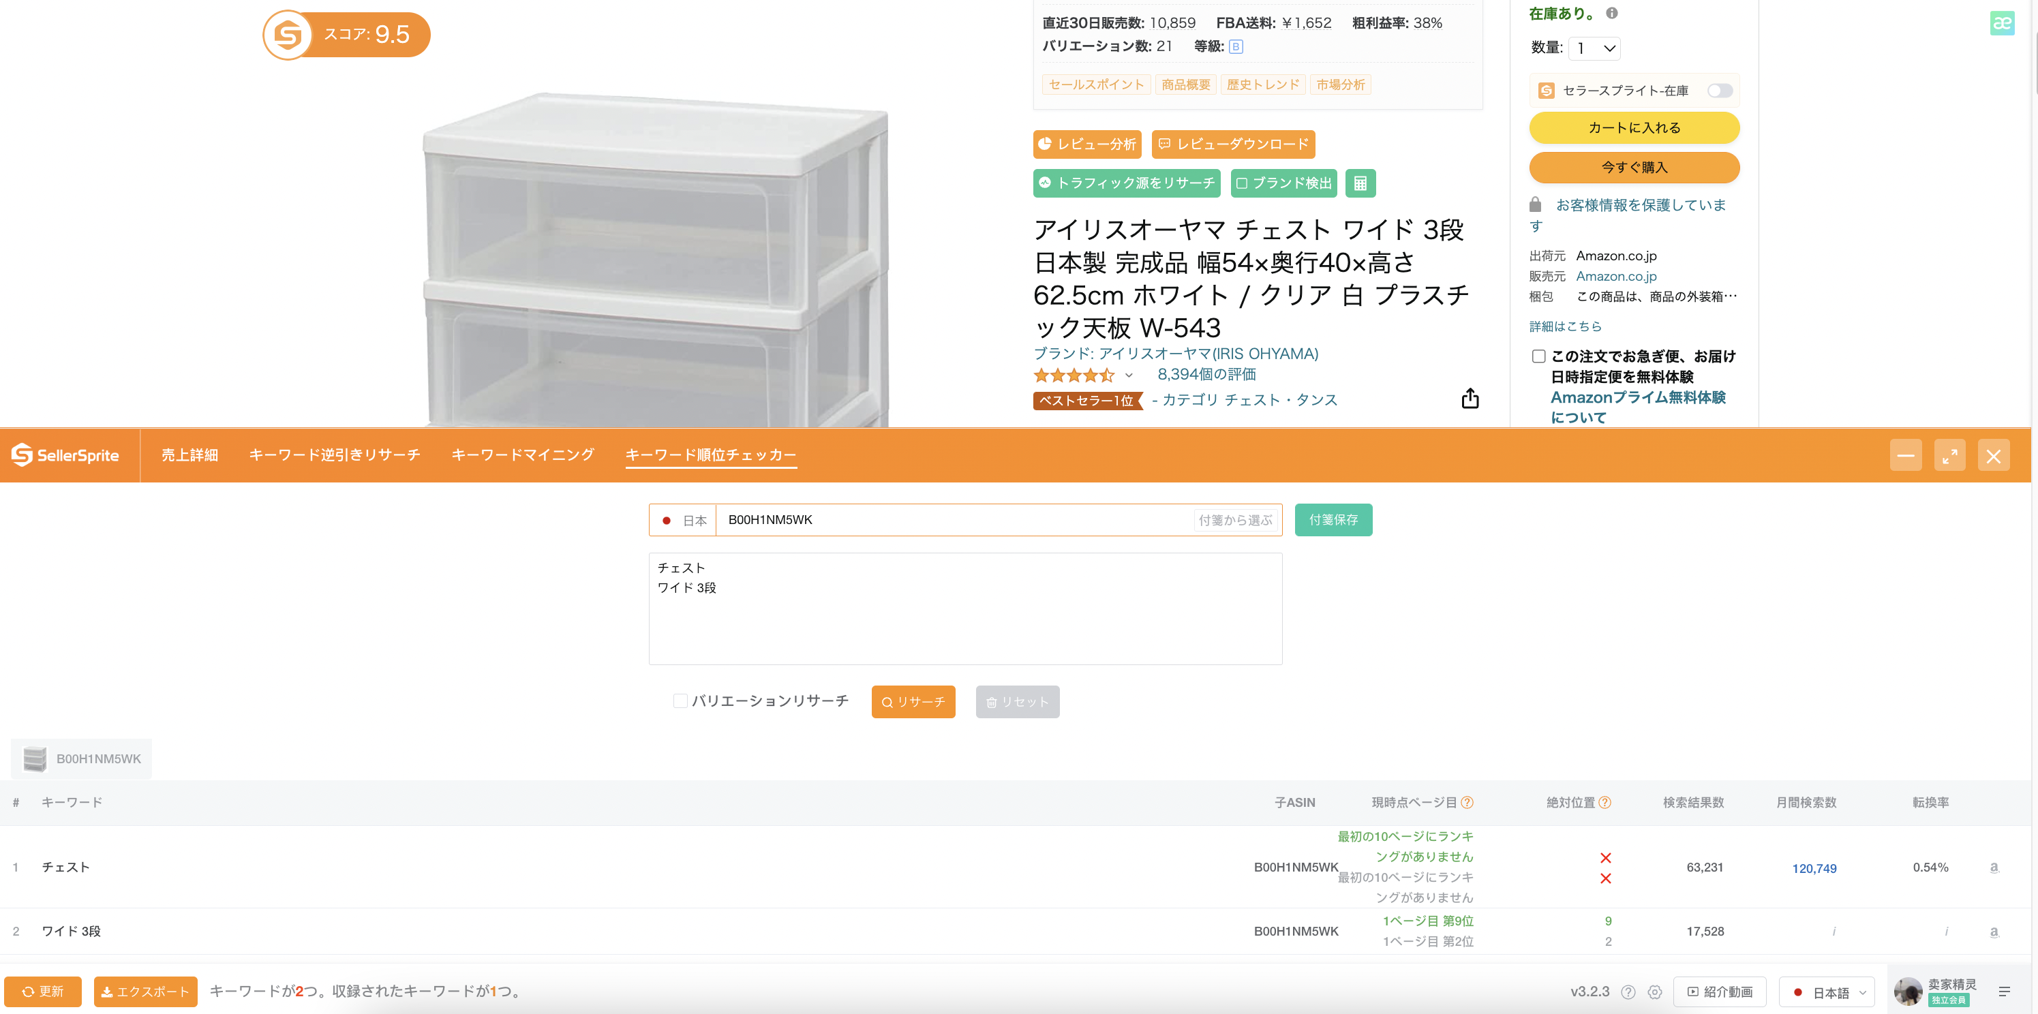Click the エクスポート button
Viewport: 2038px width, 1014px height.
coord(146,992)
